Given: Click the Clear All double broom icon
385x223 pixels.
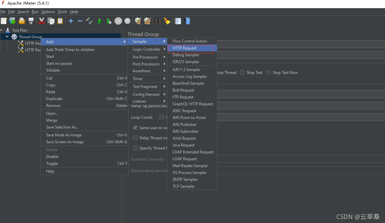Looking at the screenshot, I should coord(147,21).
